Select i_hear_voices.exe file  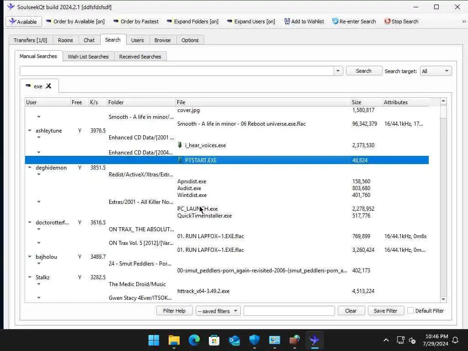coord(205,145)
